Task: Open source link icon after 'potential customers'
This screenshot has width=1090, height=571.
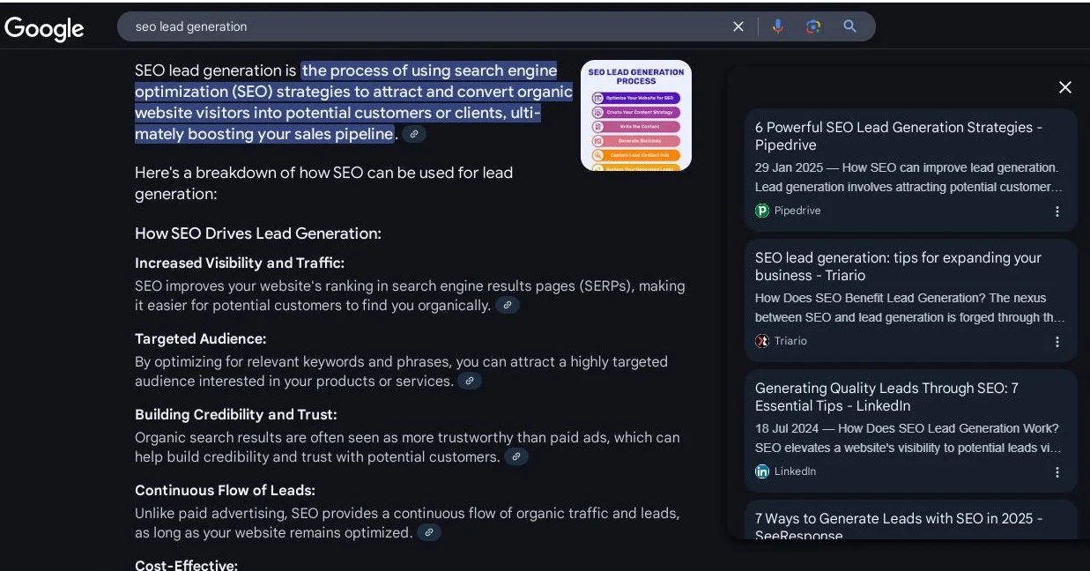Action: click(x=516, y=456)
